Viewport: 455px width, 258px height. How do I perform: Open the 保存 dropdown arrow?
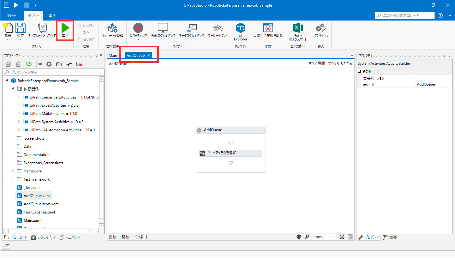(x=21, y=40)
